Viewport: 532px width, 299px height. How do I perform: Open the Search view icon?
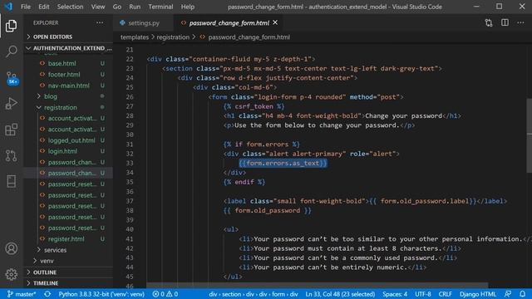[11, 51]
